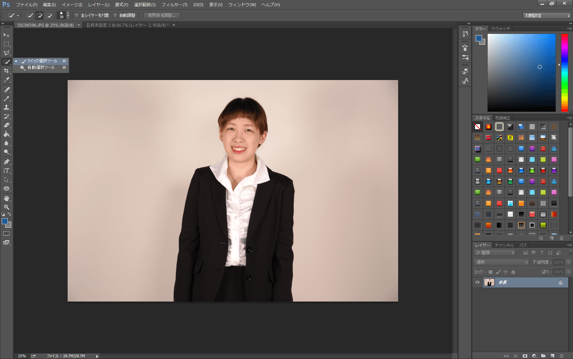The width and height of the screenshot is (573, 359).
Task: Select the Rectangular Marquee tool
Action: [6, 44]
